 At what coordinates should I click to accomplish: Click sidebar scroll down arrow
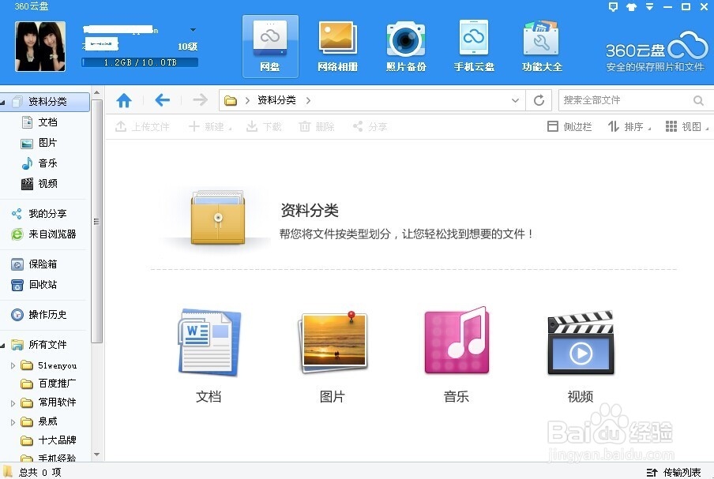point(96,455)
